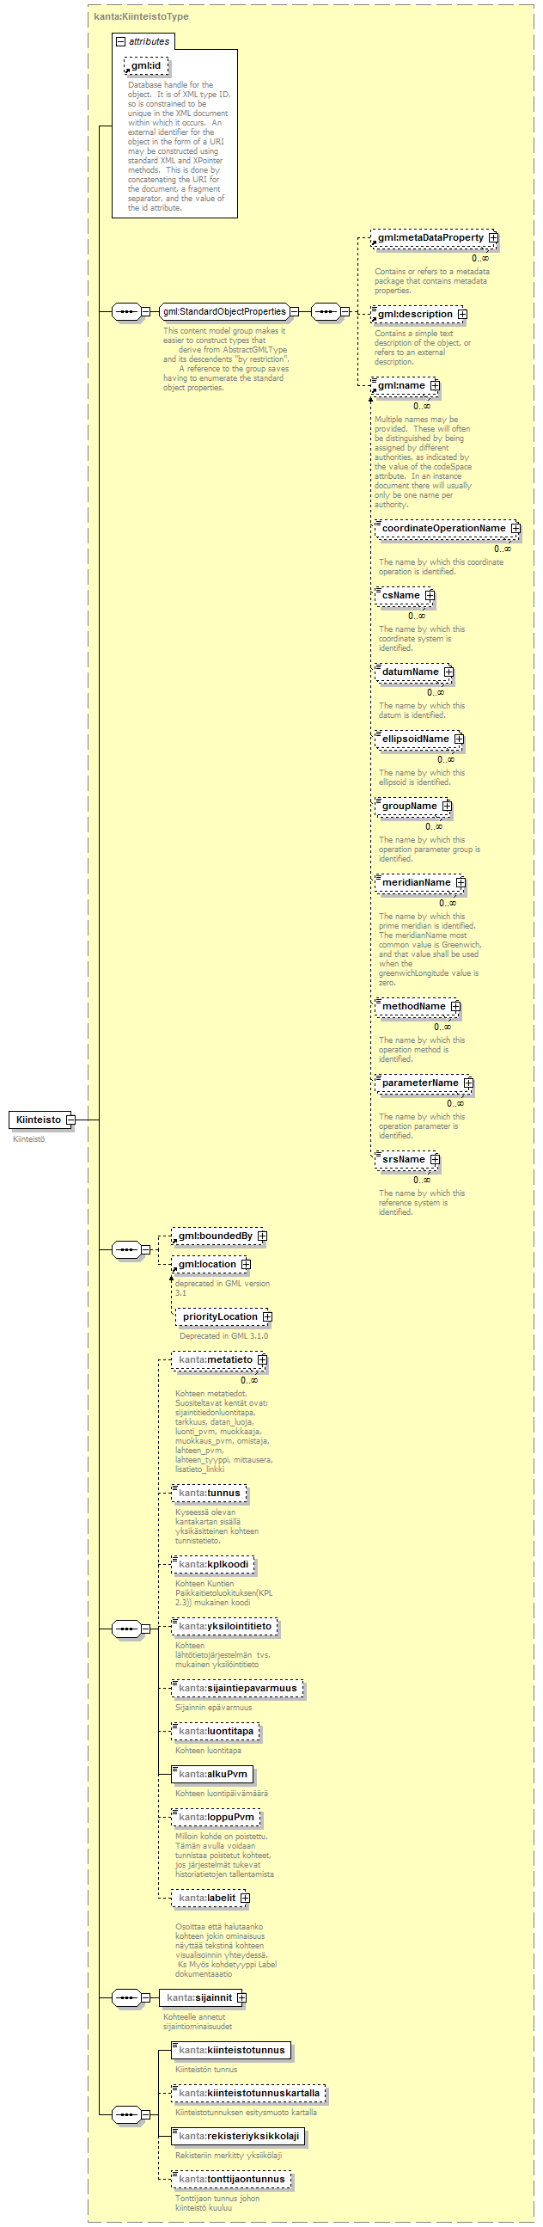This screenshot has width=543, height=2227.
Task: Expand ellipsoidName element
Action: pyautogui.click(x=460, y=739)
